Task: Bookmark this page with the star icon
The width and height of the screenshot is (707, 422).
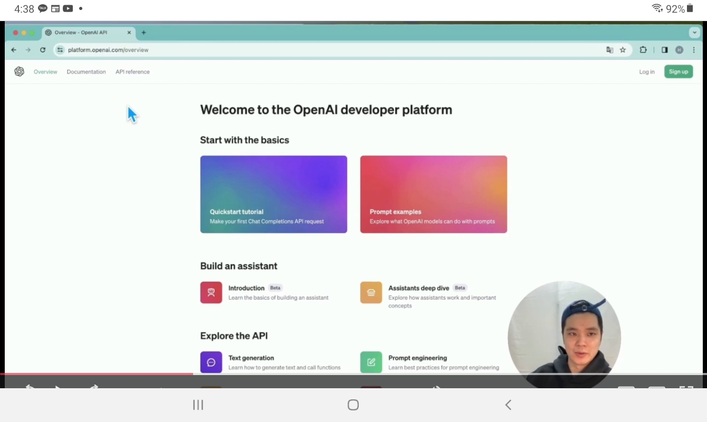Action: tap(623, 50)
